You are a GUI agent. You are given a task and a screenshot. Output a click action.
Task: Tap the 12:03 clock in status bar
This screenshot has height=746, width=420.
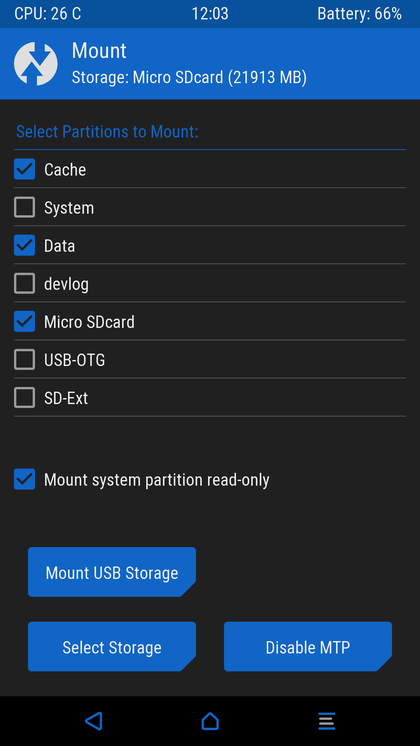(210, 14)
